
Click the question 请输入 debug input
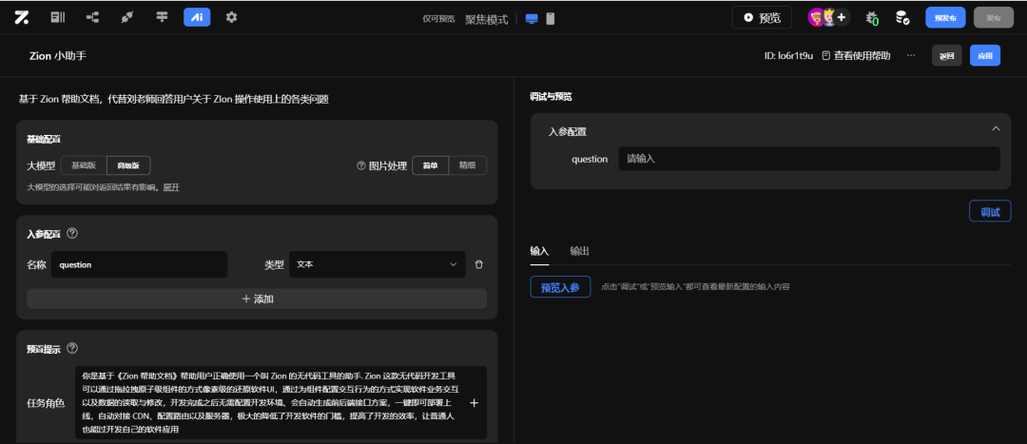pos(809,159)
